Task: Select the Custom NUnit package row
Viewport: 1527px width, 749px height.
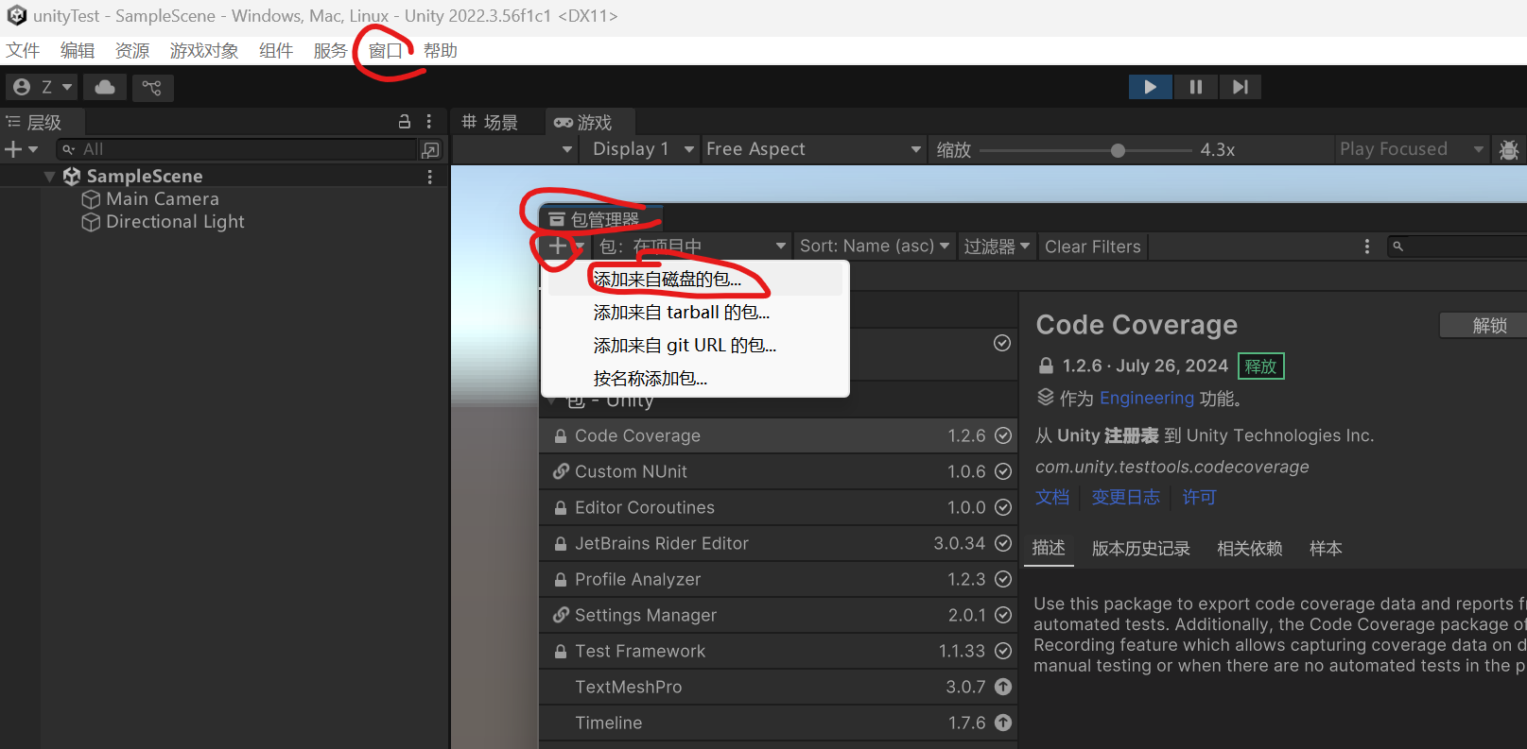Action: [x=778, y=471]
